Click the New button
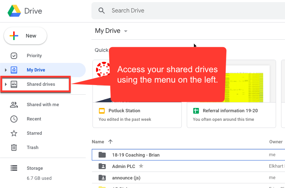285x188 pixels. (25, 36)
